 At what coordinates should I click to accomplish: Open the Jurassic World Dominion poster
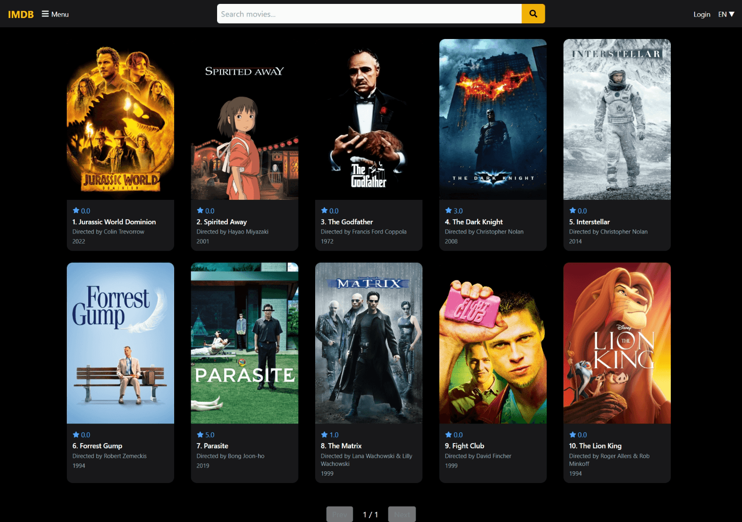(x=120, y=119)
